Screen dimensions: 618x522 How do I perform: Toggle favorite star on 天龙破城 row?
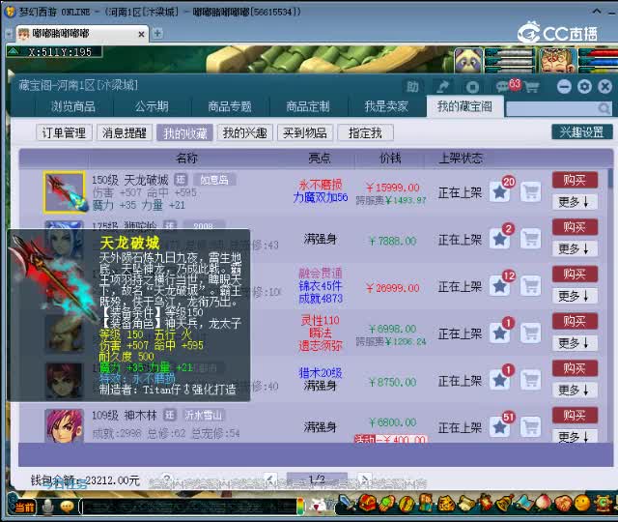(x=500, y=192)
